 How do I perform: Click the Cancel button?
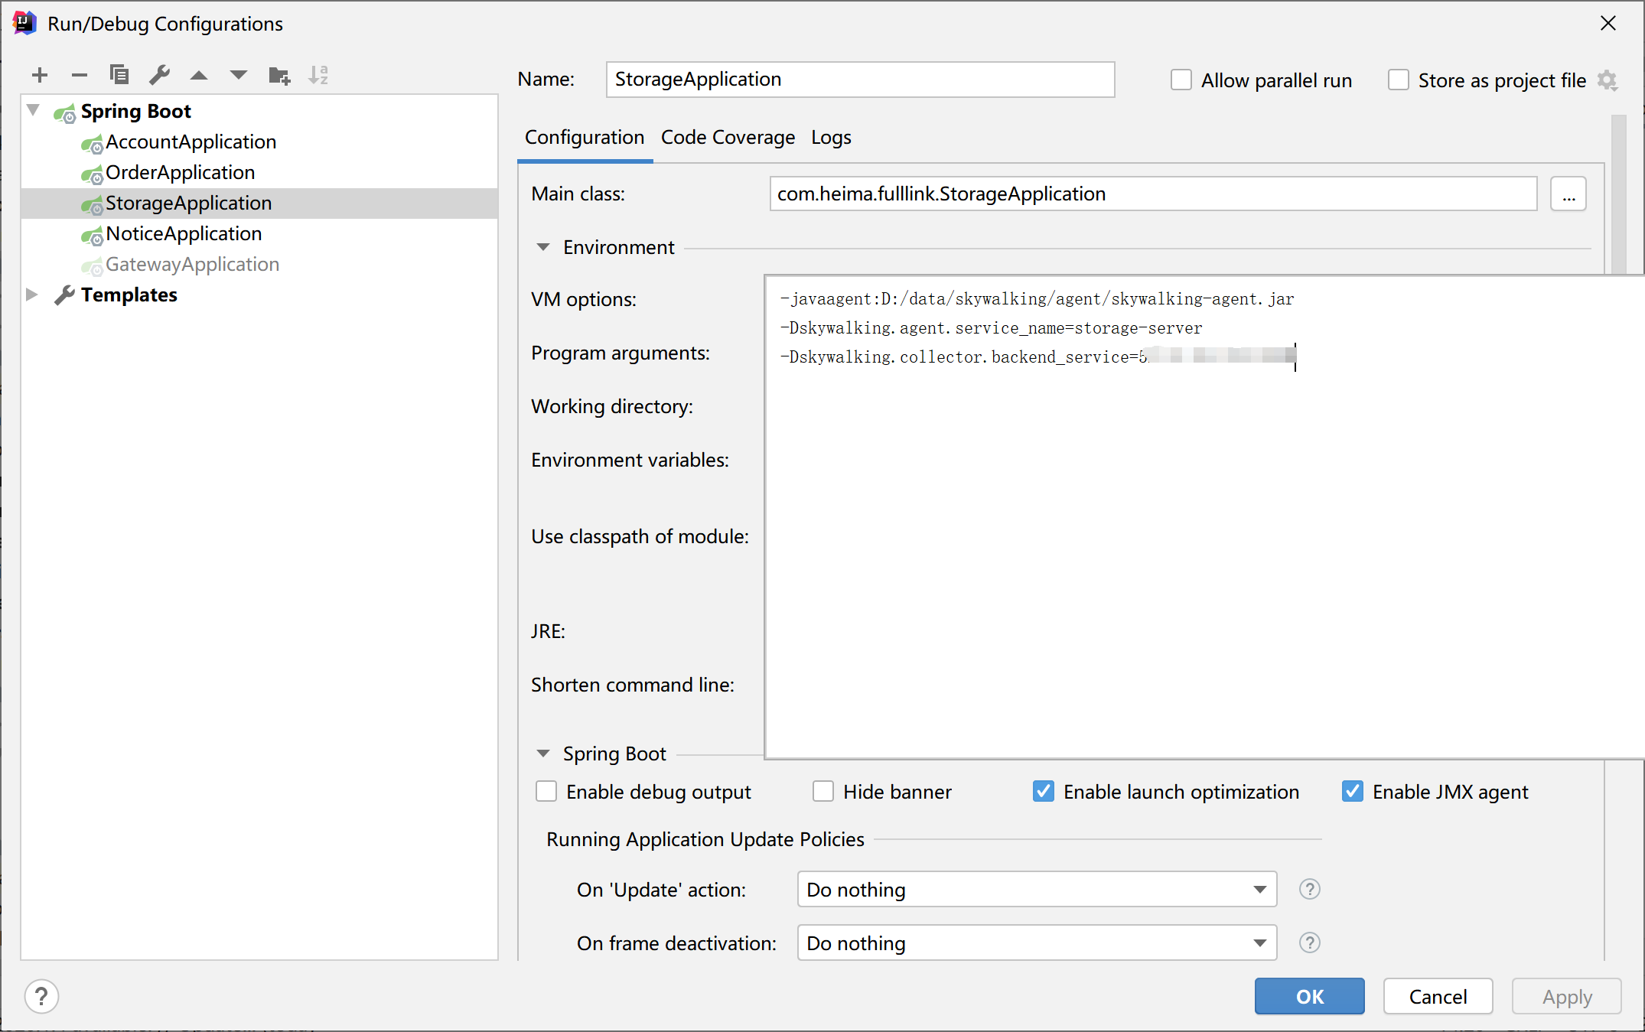pyautogui.click(x=1438, y=996)
